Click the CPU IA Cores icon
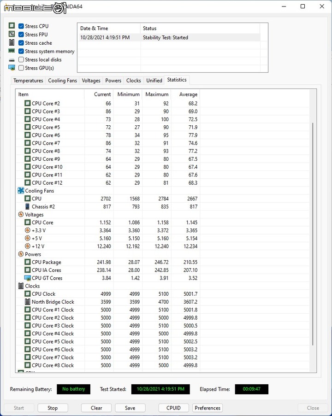Image resolution: width=332 pixels, height=416 pixels. 28,270
